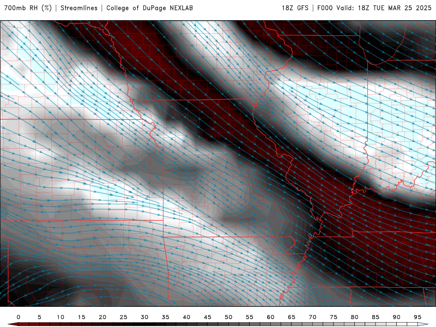The image size is (436, 327).
Task: Click the "60" label on the colorbar
Action: pos(270,317)
